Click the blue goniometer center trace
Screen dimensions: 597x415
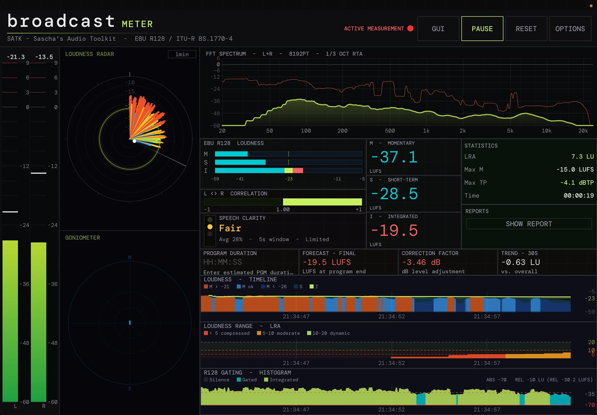[x=130, y=323]
